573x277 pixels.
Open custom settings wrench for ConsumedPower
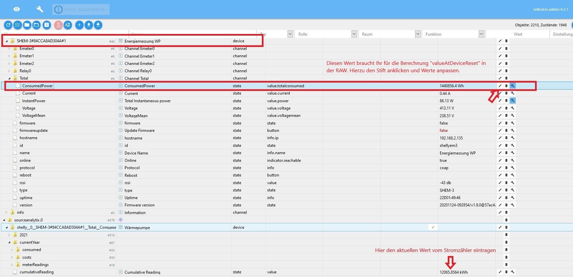pyautogui.click(x=513, y=86)
